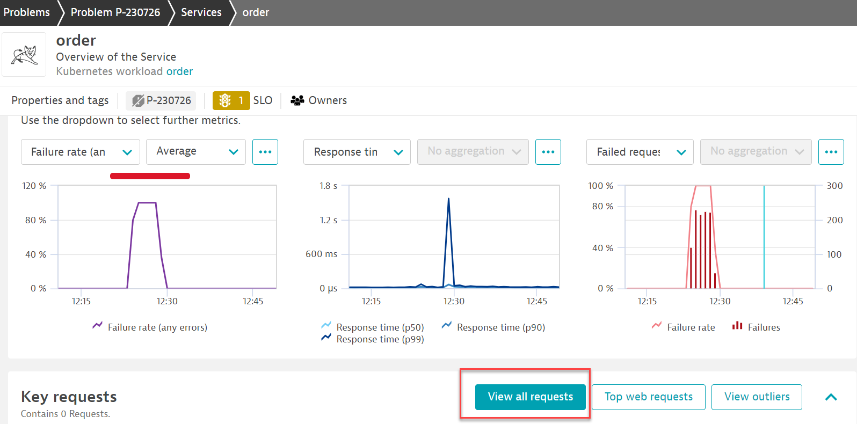This screenshot has width=857, height=424.
Task: Navigate to Services breadcrumb
Action: (201, 12)
